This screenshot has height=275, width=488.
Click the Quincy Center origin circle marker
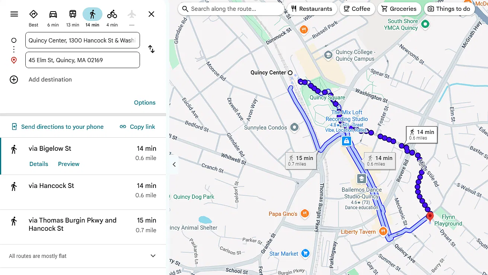point(290,73)
